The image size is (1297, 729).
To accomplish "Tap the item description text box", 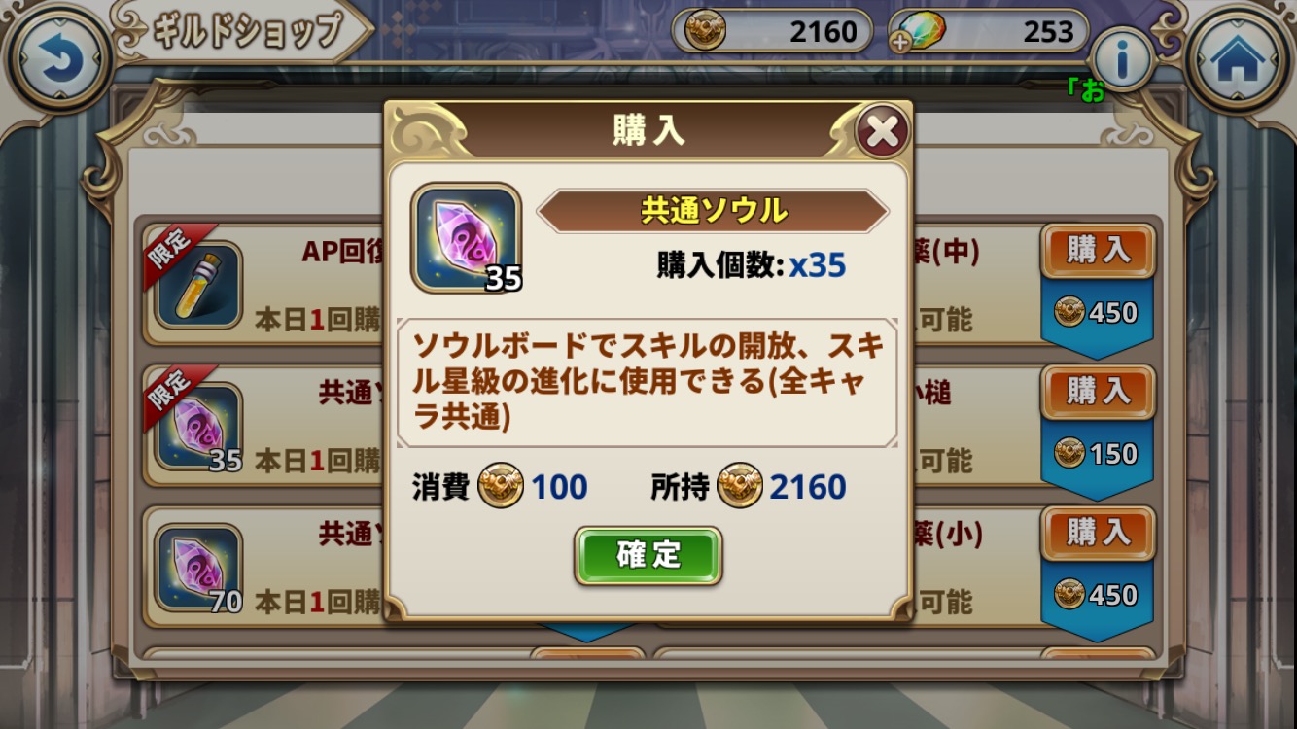I will click(x=648, y=383).
